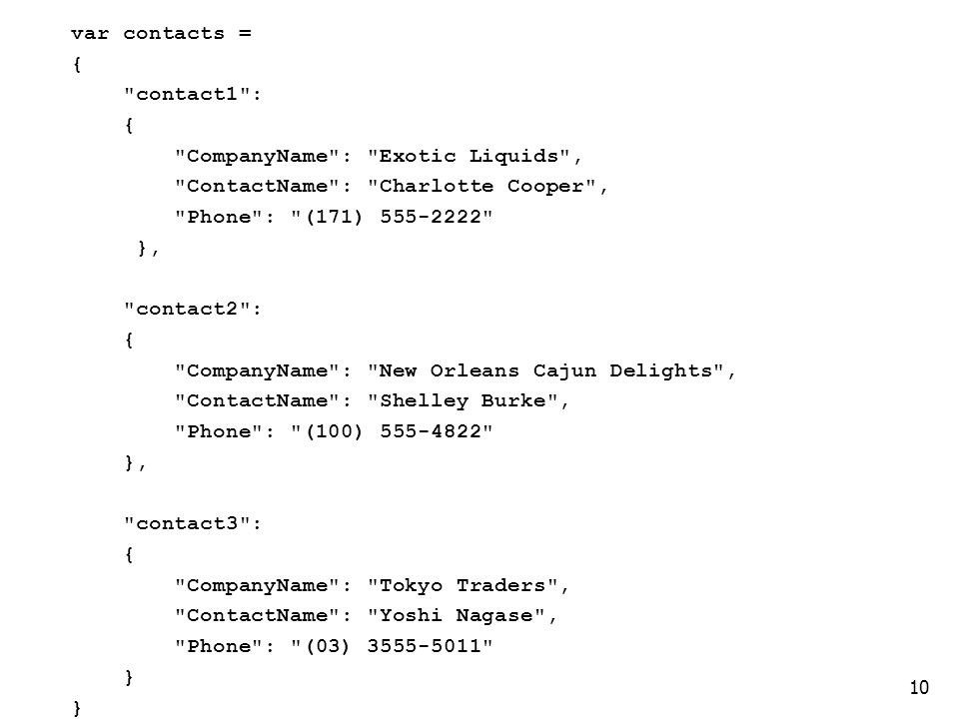
Task: Click the closing brace after contact1 block
Action: [x=142, y=248]
